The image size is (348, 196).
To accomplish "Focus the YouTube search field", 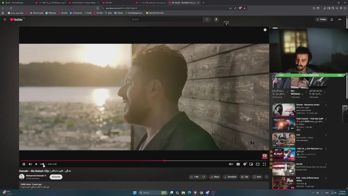I will click(166, 19).
